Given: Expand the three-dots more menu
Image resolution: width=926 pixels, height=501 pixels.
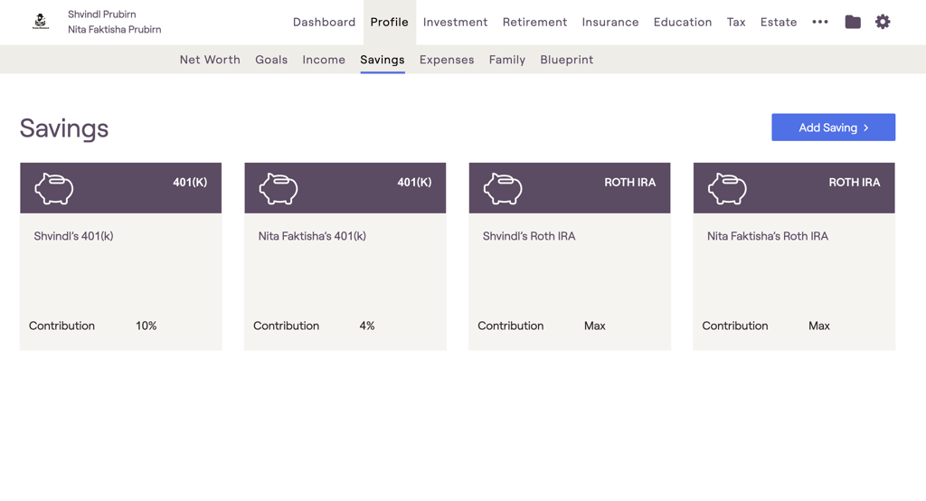Looking at the screenshot, I should (820, 22).
